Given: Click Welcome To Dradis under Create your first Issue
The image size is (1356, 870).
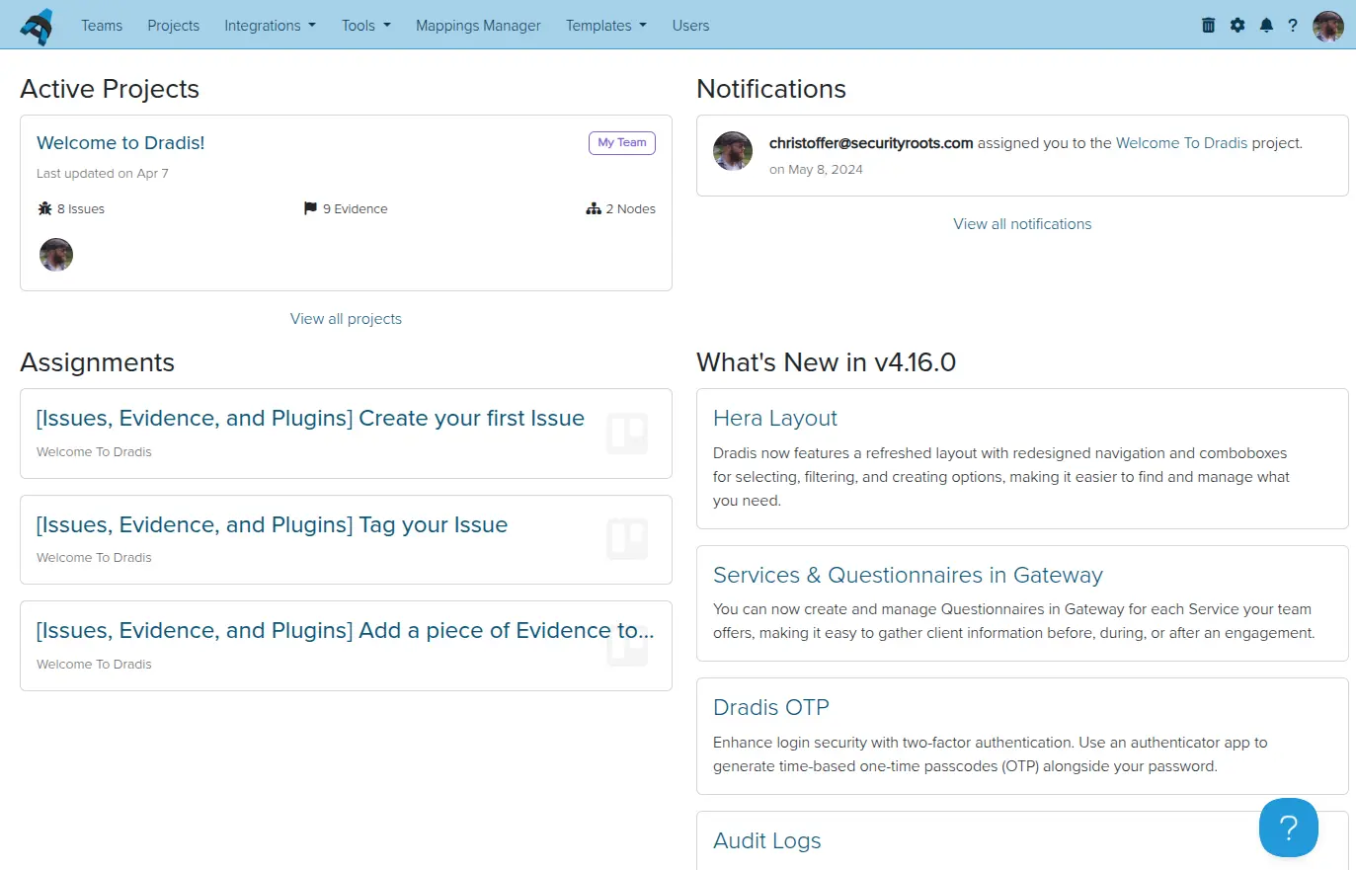Looking at the screenshot, I should 94,452.
